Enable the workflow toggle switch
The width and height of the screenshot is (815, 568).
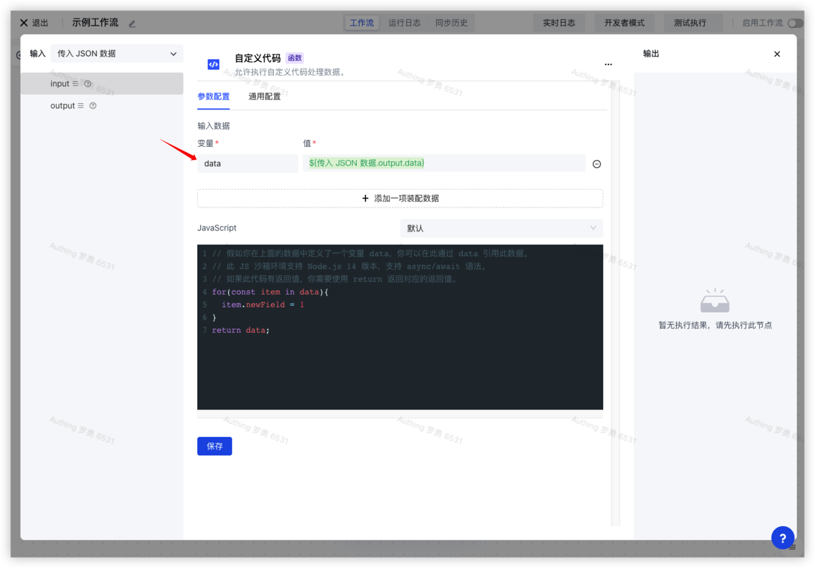795,23
